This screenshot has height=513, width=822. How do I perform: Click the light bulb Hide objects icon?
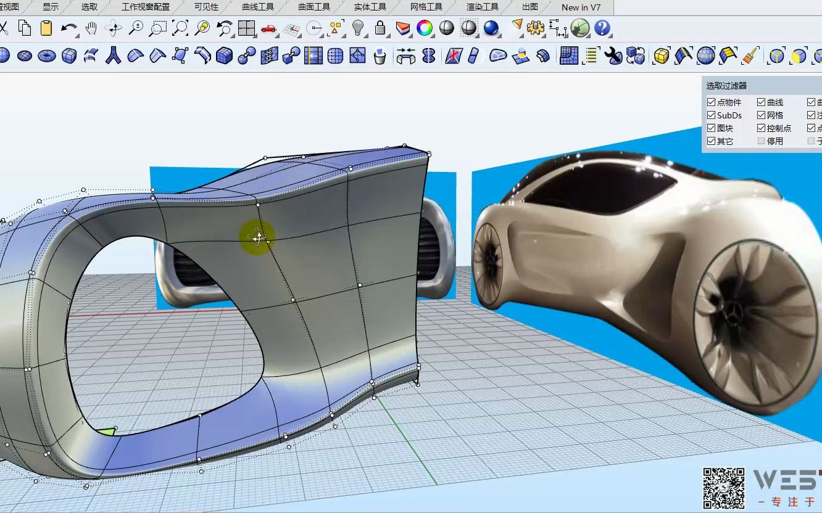[x=358, y=28]
